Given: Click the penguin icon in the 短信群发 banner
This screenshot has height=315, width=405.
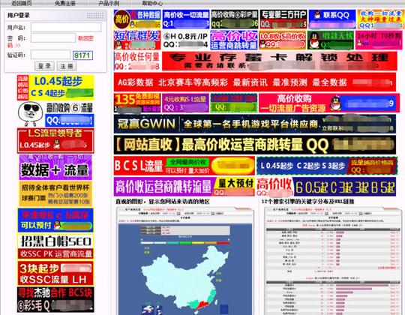Looking at the screenshot, I should (x=118, y=46).
